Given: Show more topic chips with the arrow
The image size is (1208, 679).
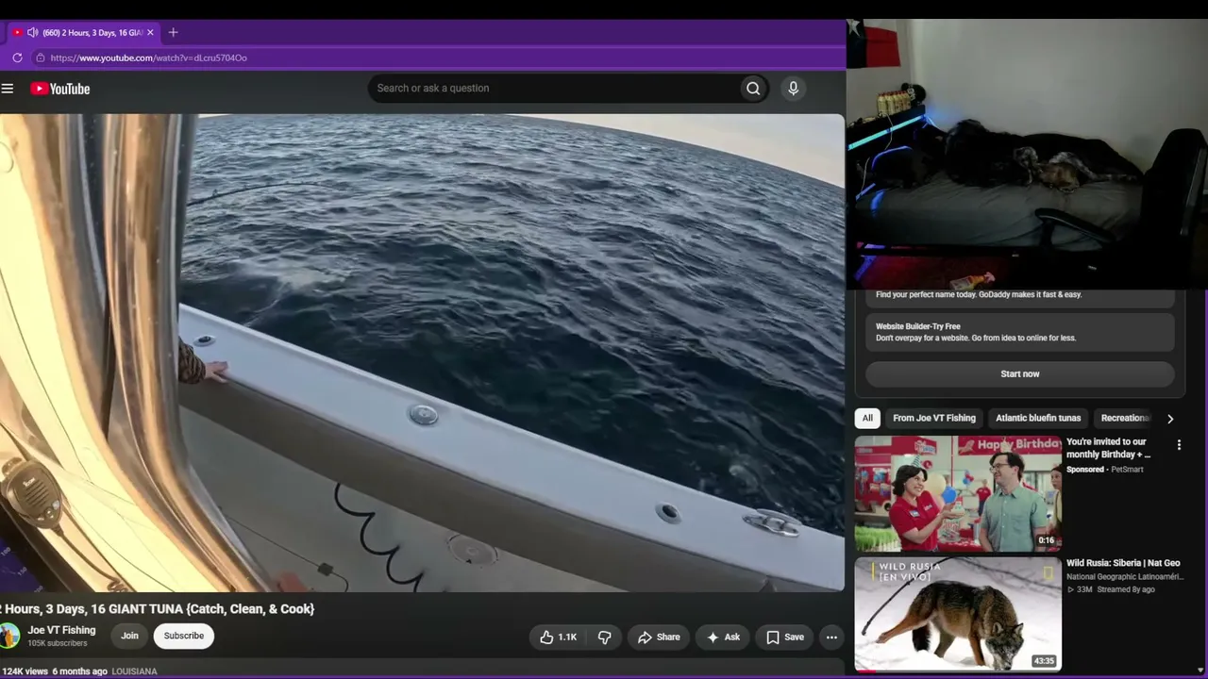Looking at the screenshot, I should (1170, 419).
